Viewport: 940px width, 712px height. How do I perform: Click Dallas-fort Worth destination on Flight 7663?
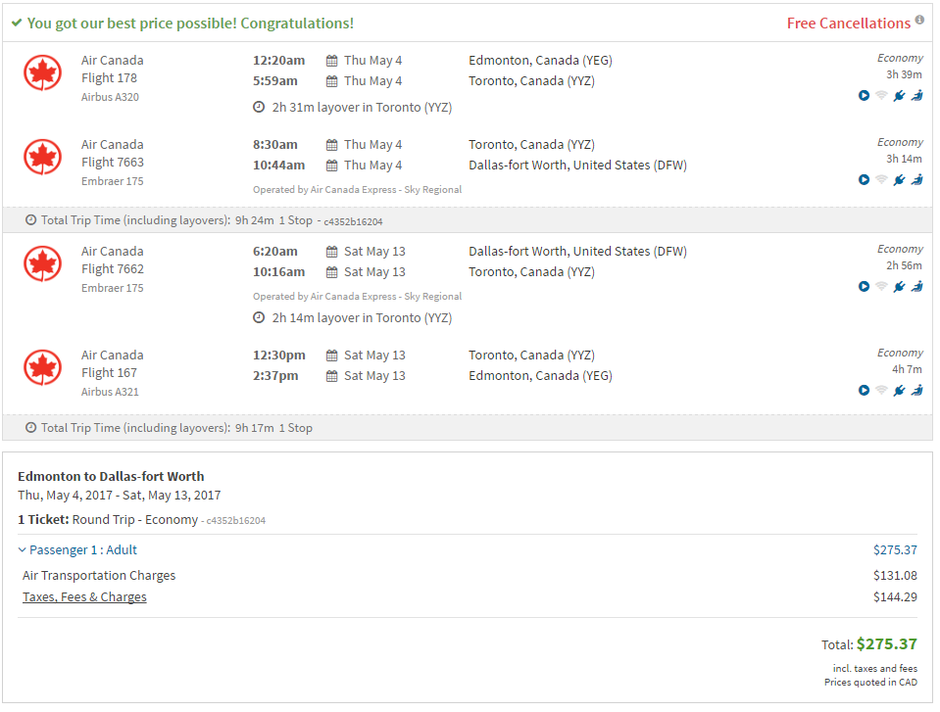(x=578, y=166)
